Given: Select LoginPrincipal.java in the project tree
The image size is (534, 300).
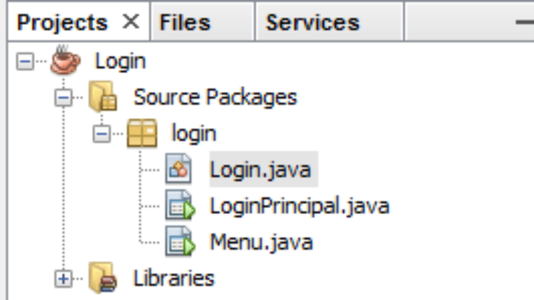Looking at the screenshot, I should pos(300,206).
